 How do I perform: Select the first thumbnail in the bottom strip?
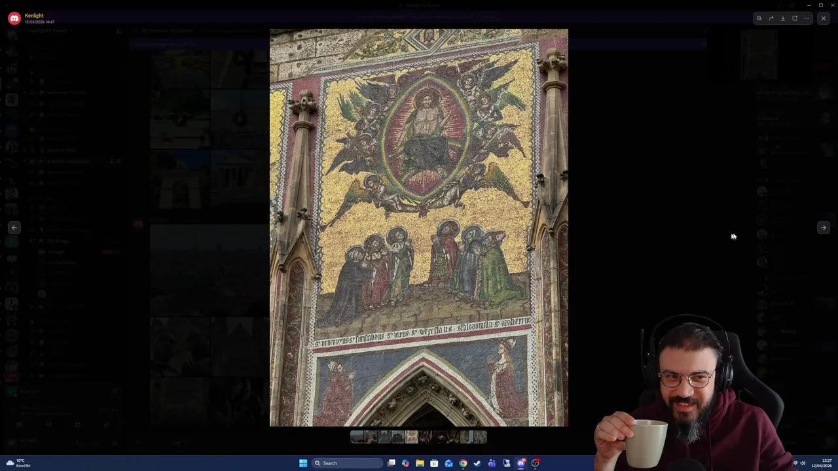[x=357, y=437]
